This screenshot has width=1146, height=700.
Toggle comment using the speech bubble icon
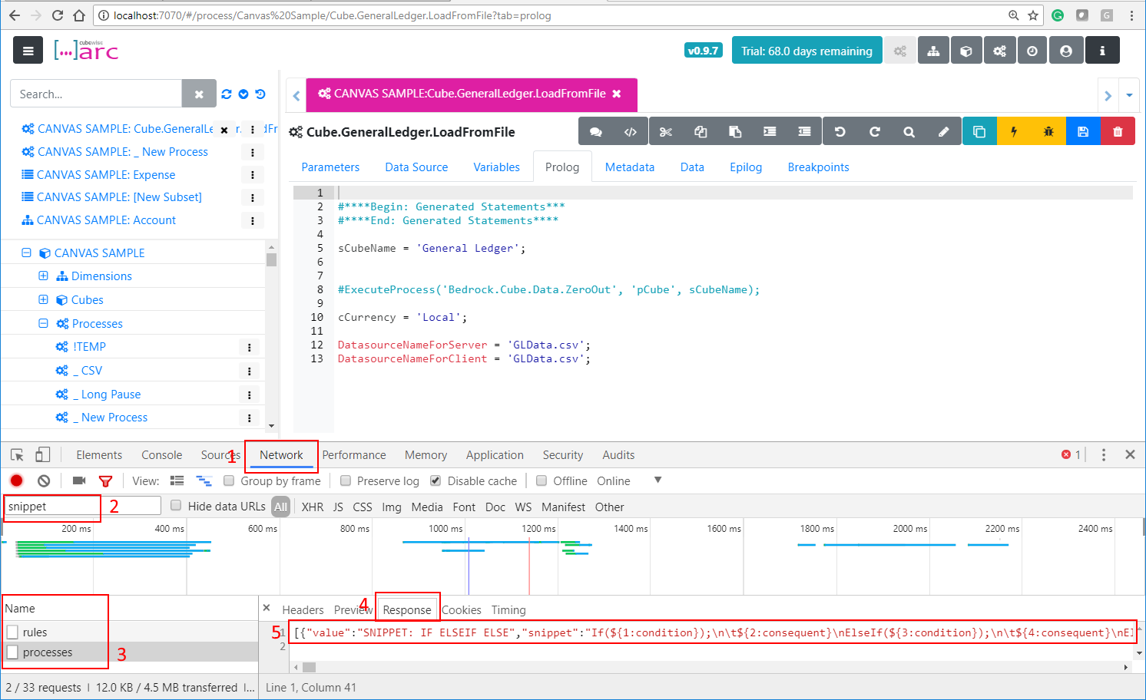pyautogui.click(x=595, y=131)
